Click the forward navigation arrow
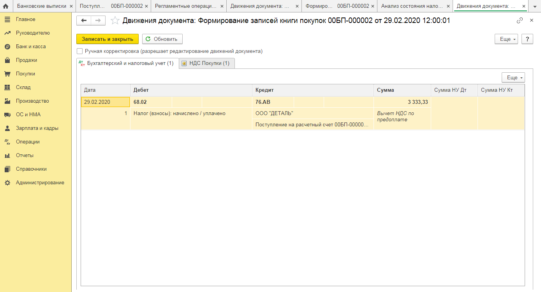This screenshot has width=541, height=292. click(x=98, y=21)
